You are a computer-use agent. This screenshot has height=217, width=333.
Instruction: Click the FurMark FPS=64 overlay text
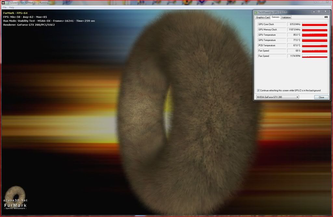pos(15,13)
